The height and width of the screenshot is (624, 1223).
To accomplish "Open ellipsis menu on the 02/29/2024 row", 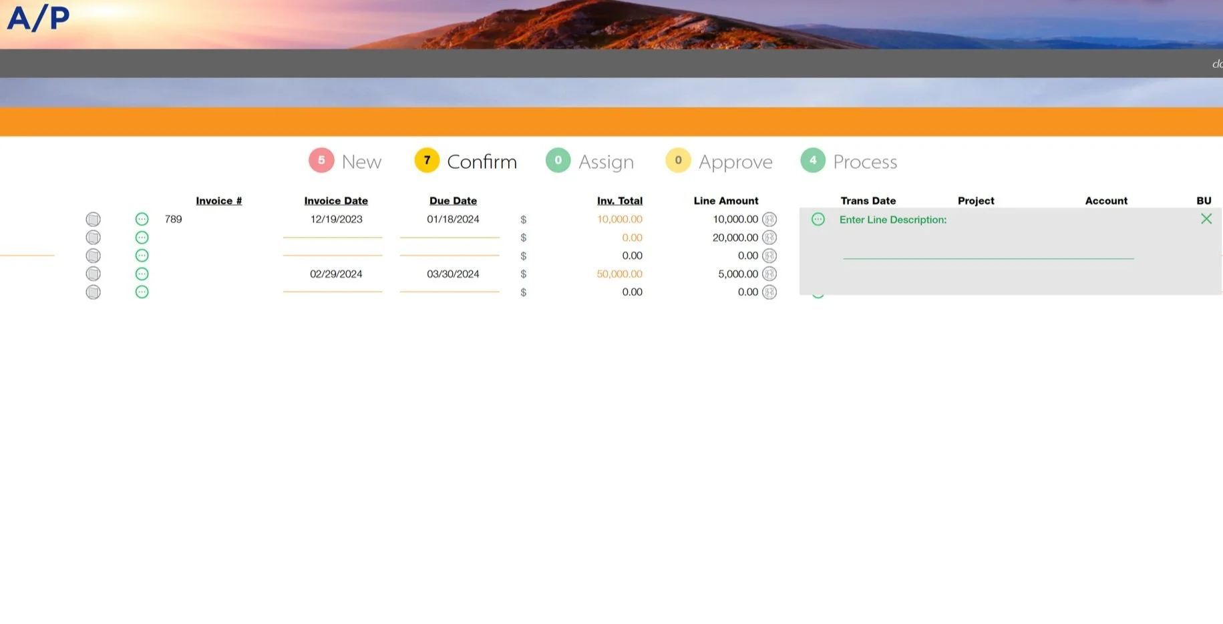I will pos(142,274).
